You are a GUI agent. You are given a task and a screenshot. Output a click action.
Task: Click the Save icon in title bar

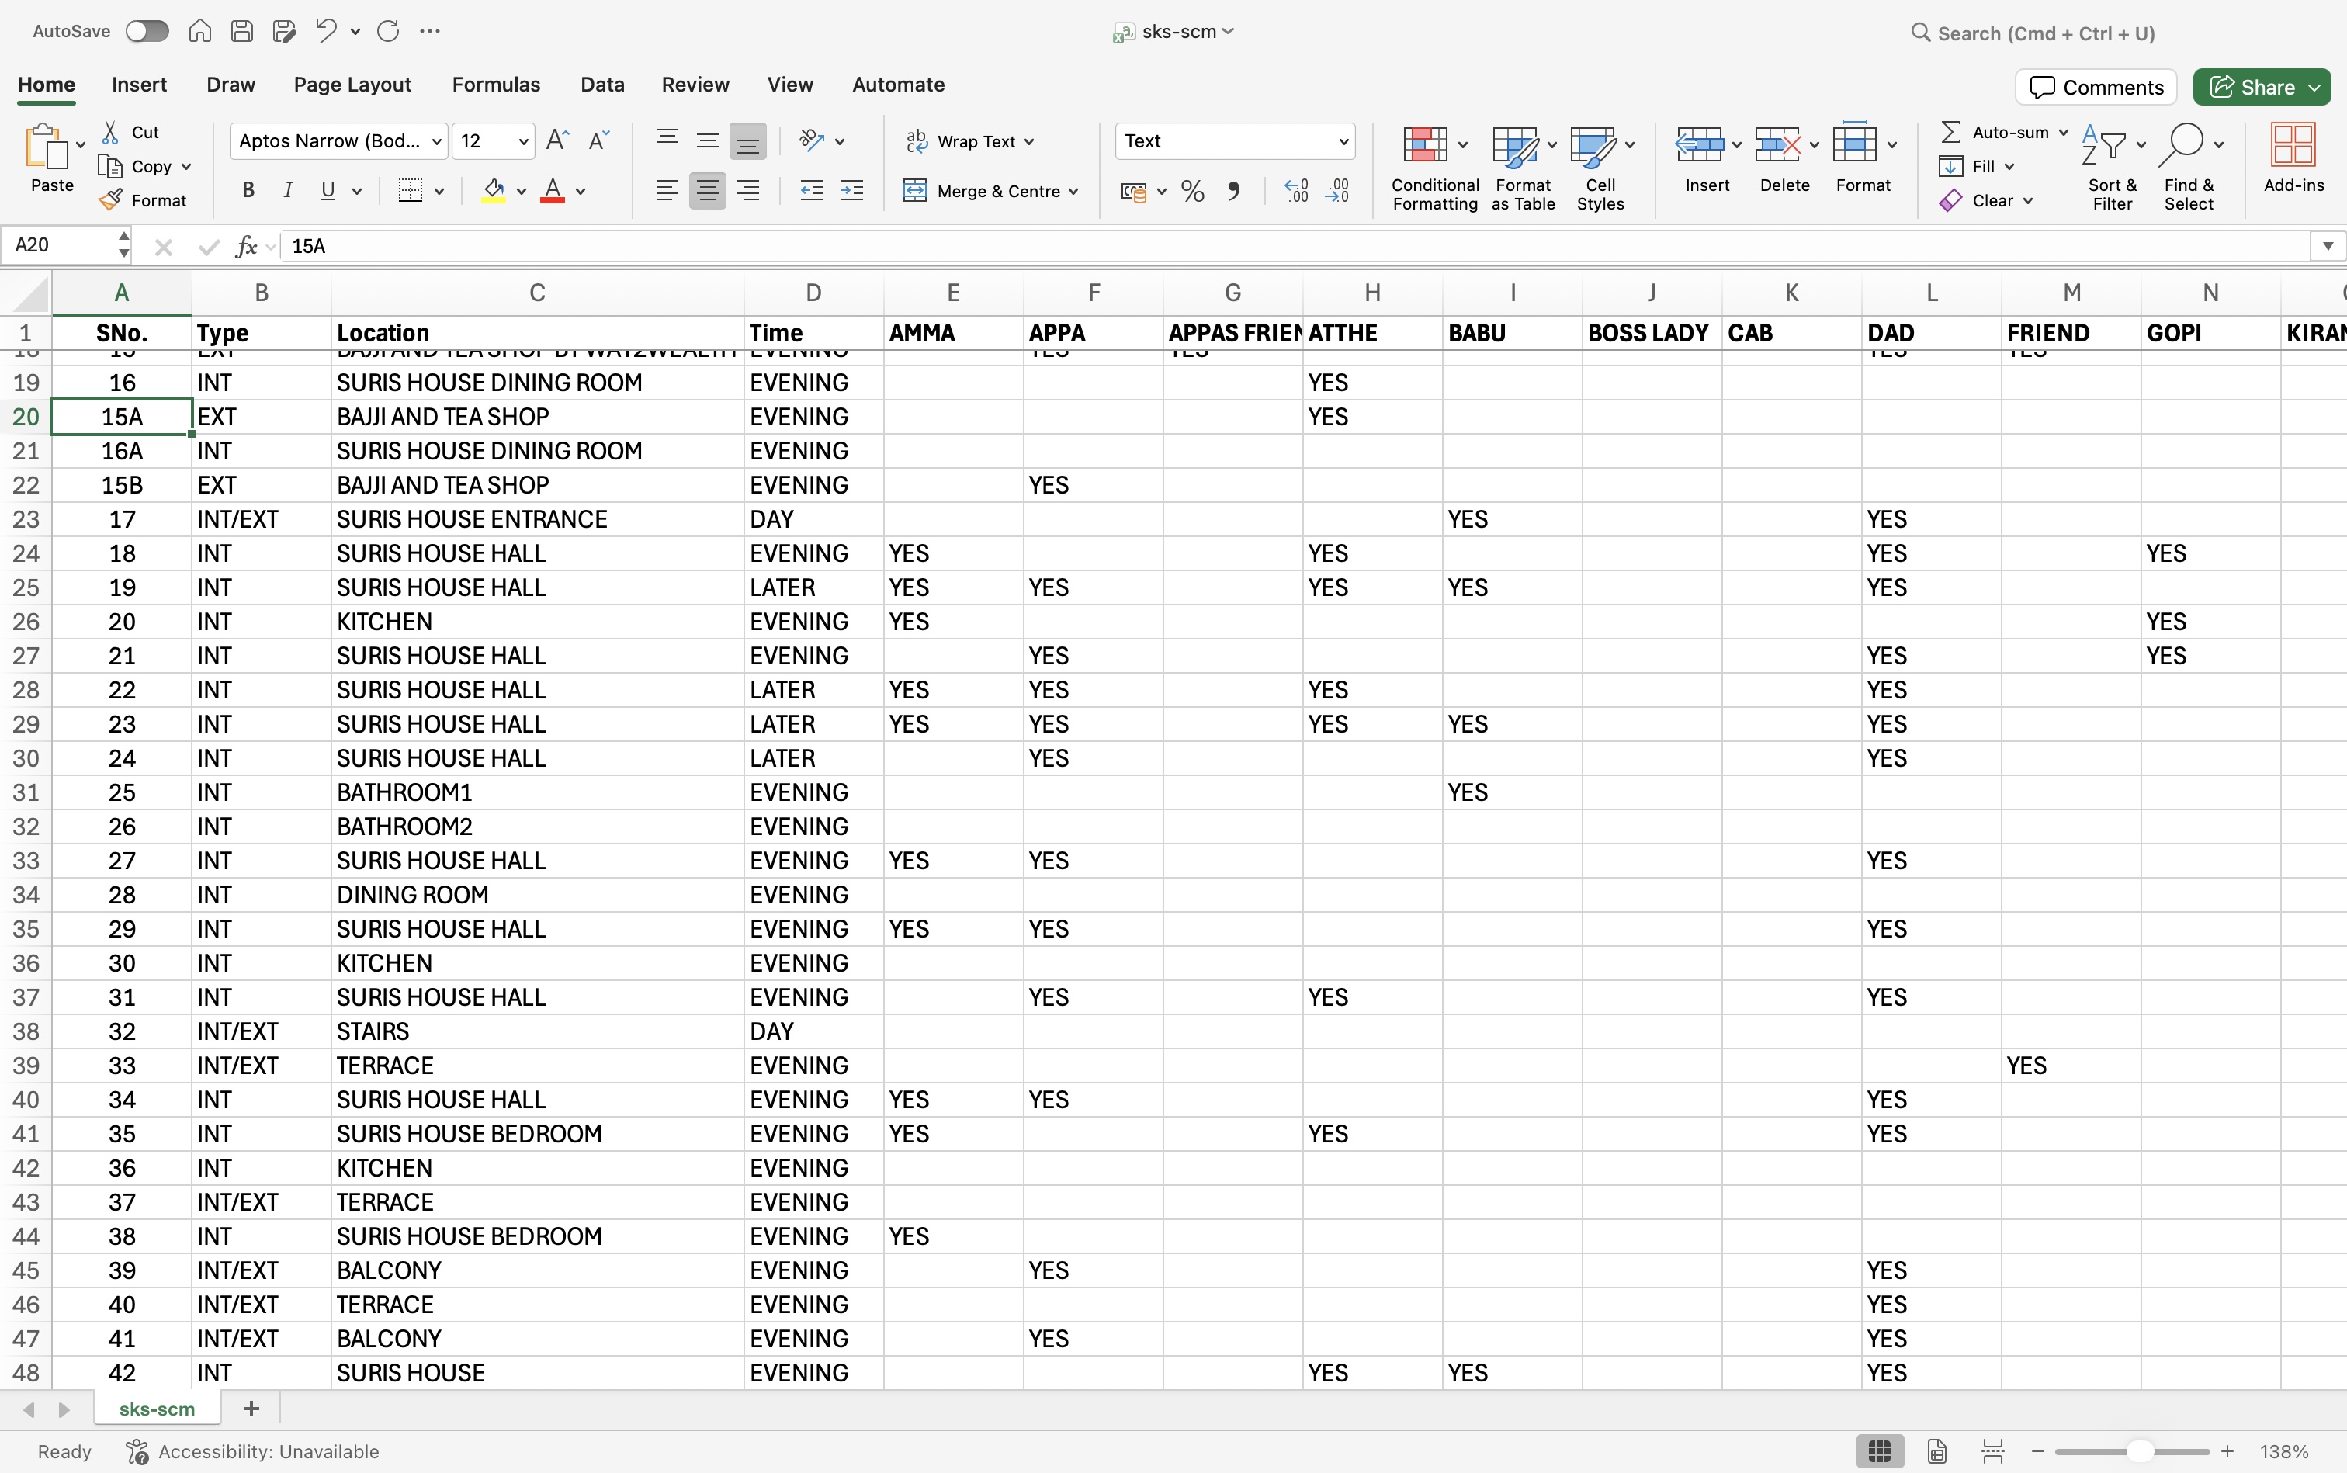tap(241, 31)
